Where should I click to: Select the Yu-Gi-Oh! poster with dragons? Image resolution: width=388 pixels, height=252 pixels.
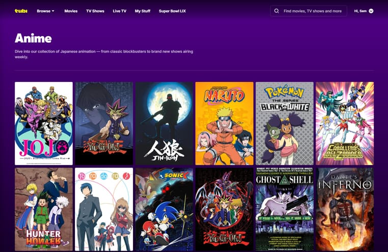225,209
